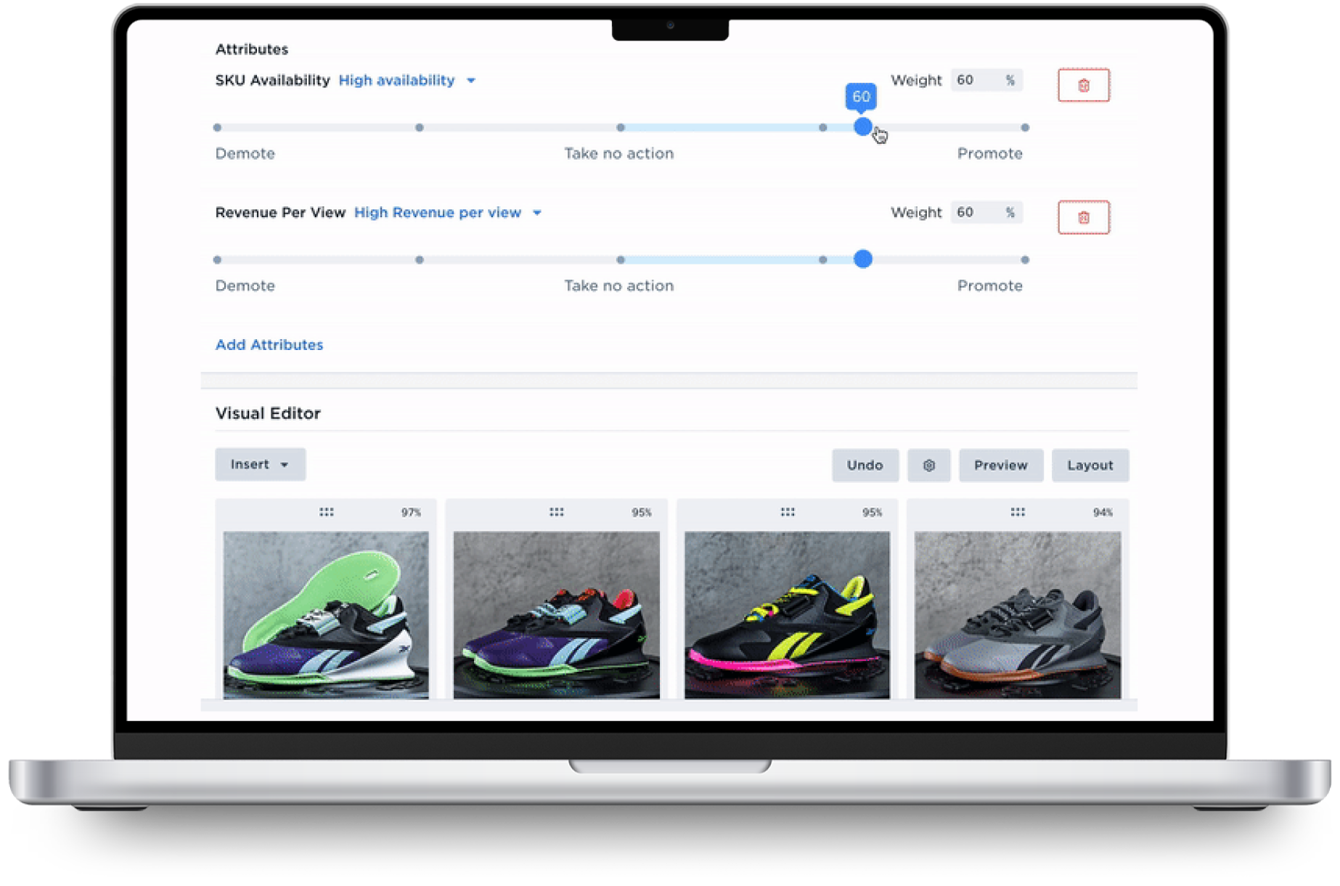Focus SKU Availability weight input field
Viewport: 1340px width, 886px height.
[x=986, y=80]
